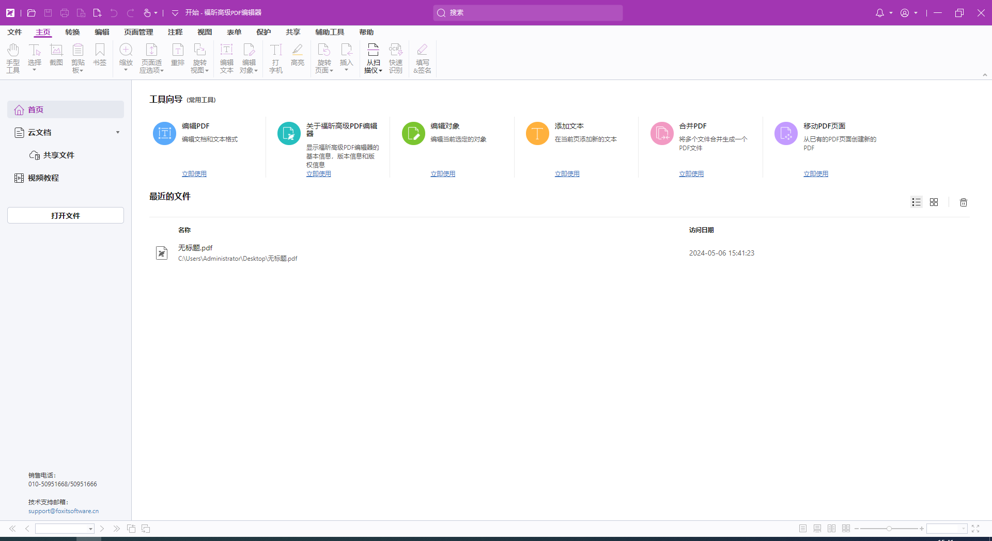The width and height of the screenshot is (992, 541).
Task: Click the 合并PDF round icon
Action: pos(662,134)
